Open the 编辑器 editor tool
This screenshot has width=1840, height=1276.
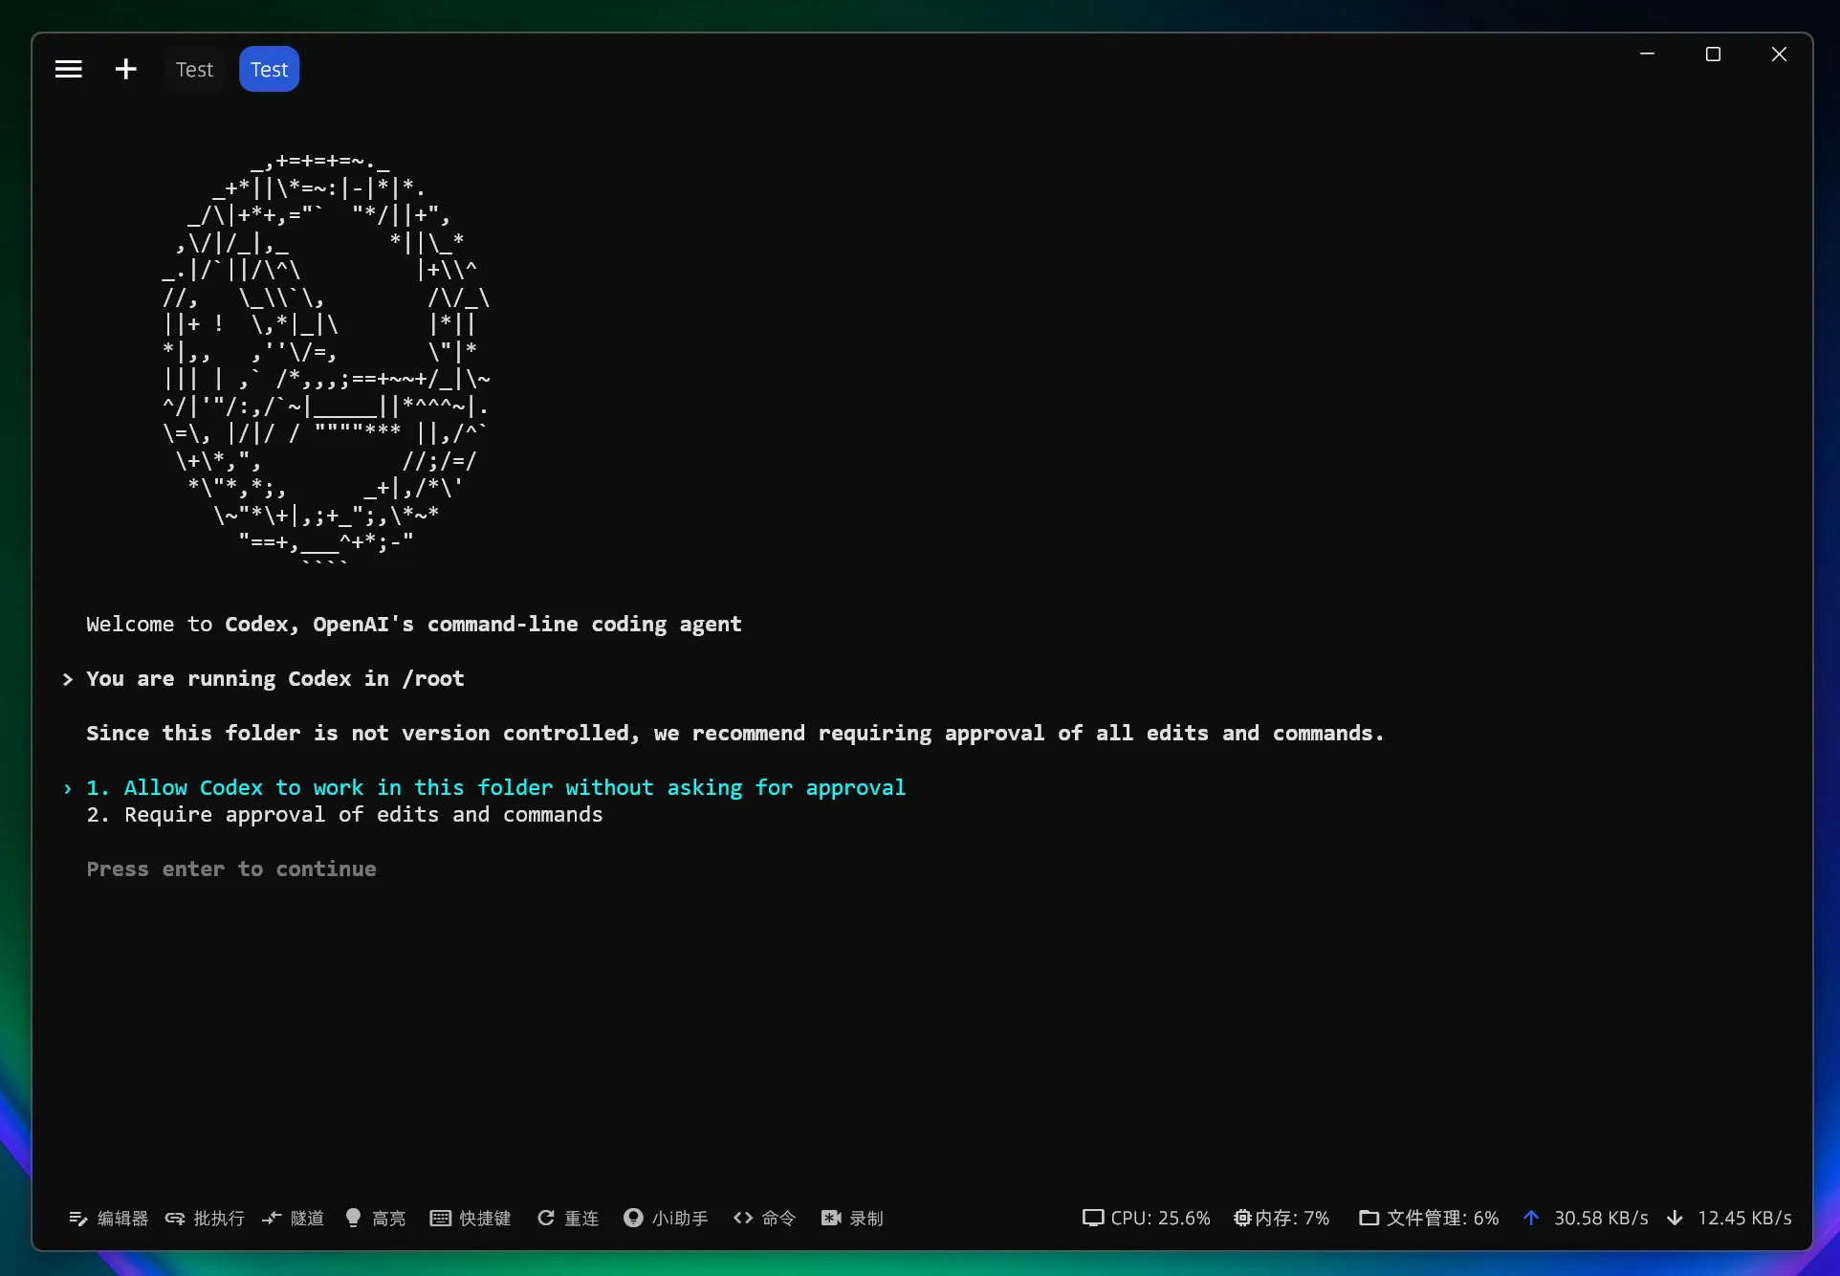[108, 1218]
